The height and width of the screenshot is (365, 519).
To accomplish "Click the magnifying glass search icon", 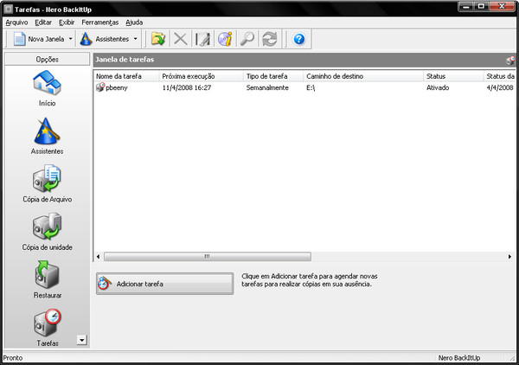I will pos(247,39).
